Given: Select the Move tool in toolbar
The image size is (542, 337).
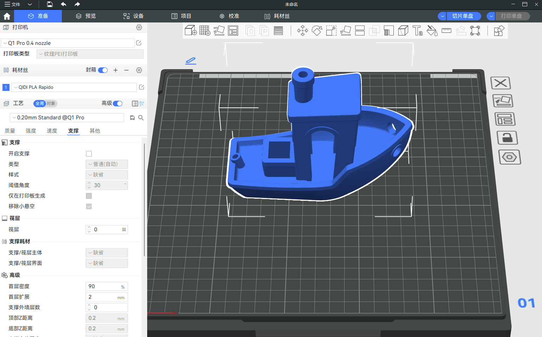Looking at the screenshot, I should (302, 31).
